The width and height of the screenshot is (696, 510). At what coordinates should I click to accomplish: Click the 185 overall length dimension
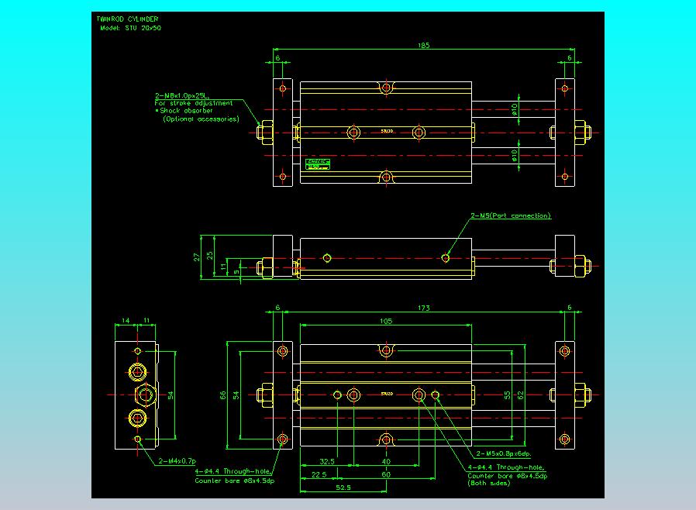(x=423, y=46)
